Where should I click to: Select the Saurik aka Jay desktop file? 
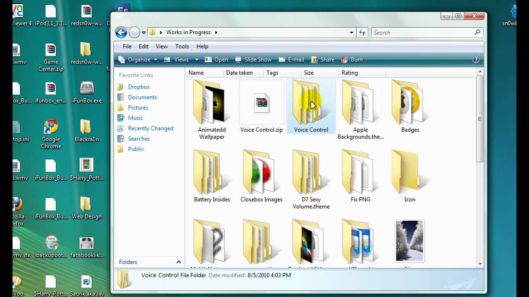[86, 286]
